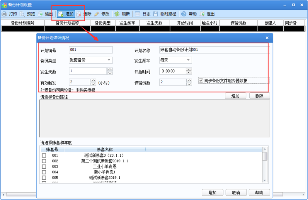Uncheck 同步备份文件服务器数据 checkbox
This screenshot has width=308, height=200.
(x=201, y=80)
